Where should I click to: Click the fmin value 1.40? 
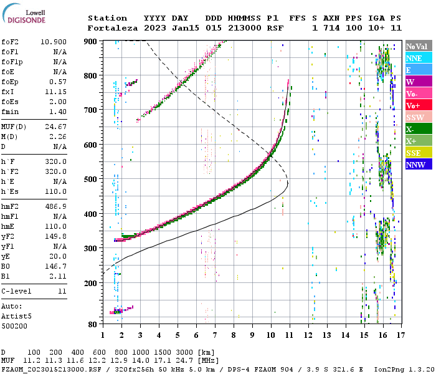click(58, 112)
